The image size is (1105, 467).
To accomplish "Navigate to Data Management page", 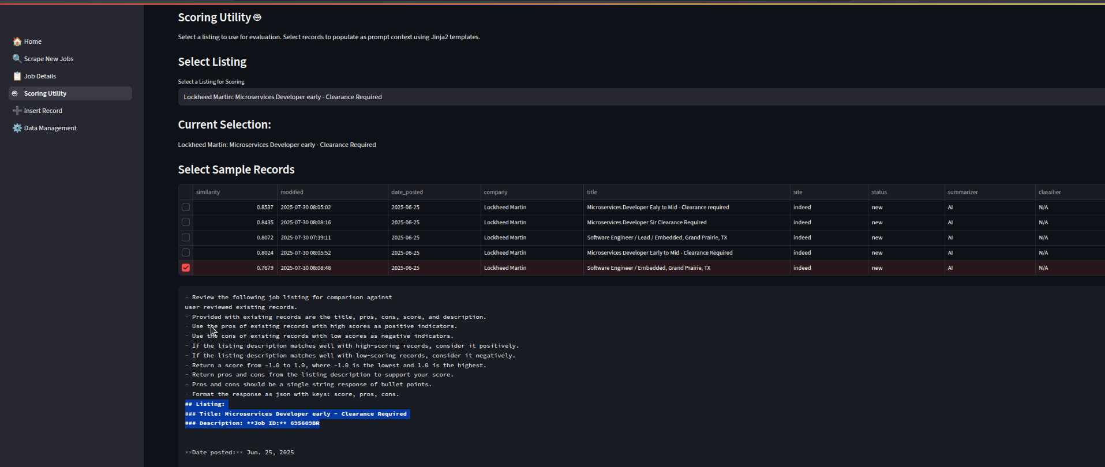I will pyautogui.click(x=50, y=128).
